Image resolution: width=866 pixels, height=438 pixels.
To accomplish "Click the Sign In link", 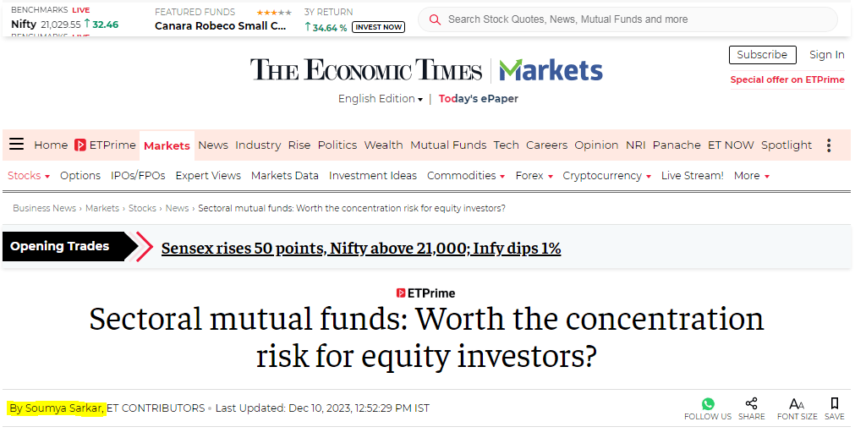I will 826,55.
